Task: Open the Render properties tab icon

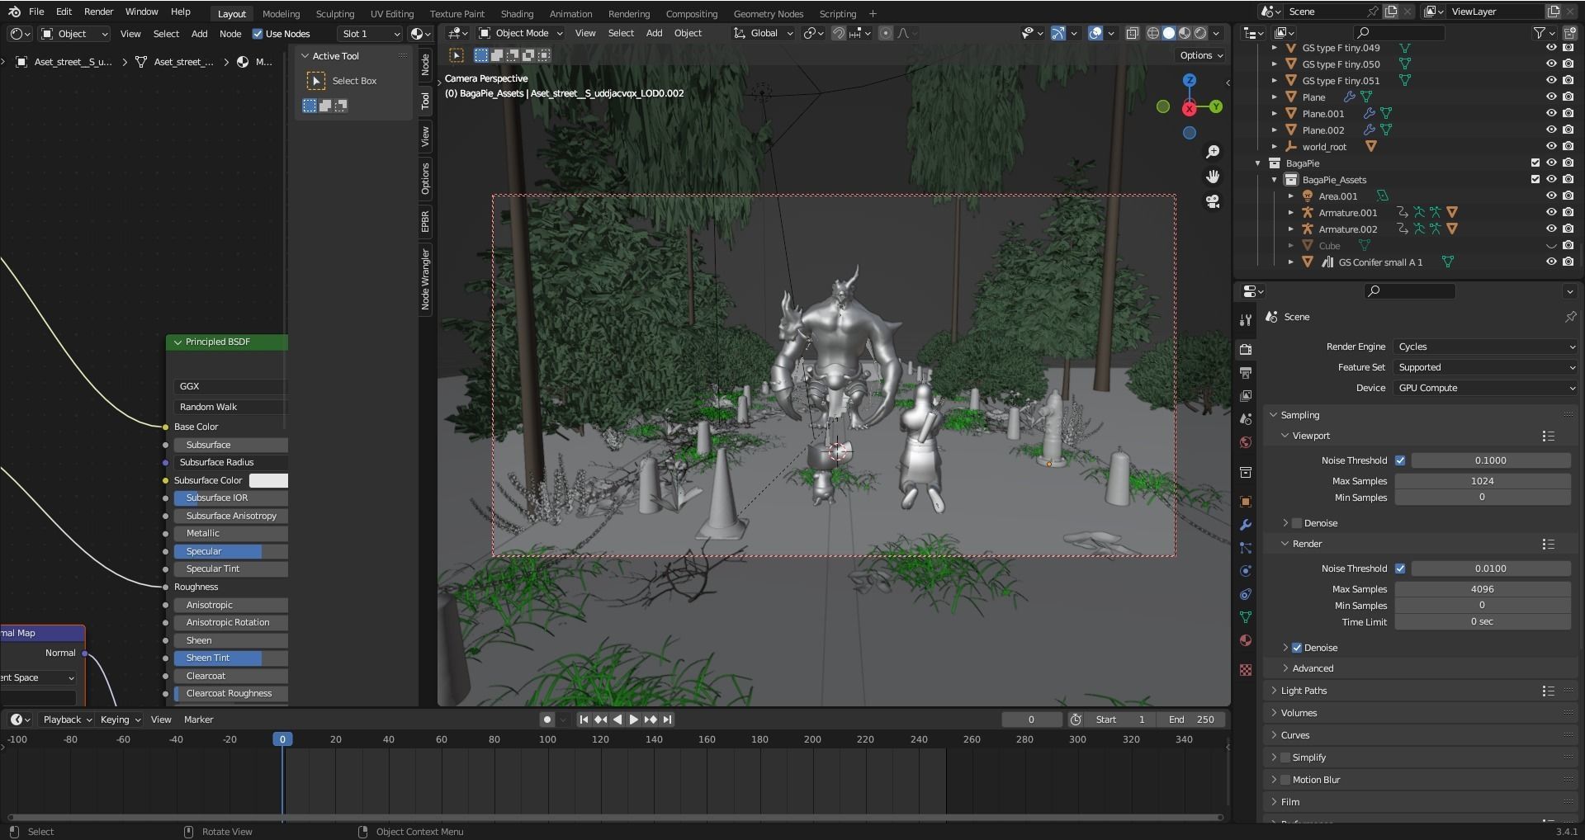Action: [x=1246, y=350]
